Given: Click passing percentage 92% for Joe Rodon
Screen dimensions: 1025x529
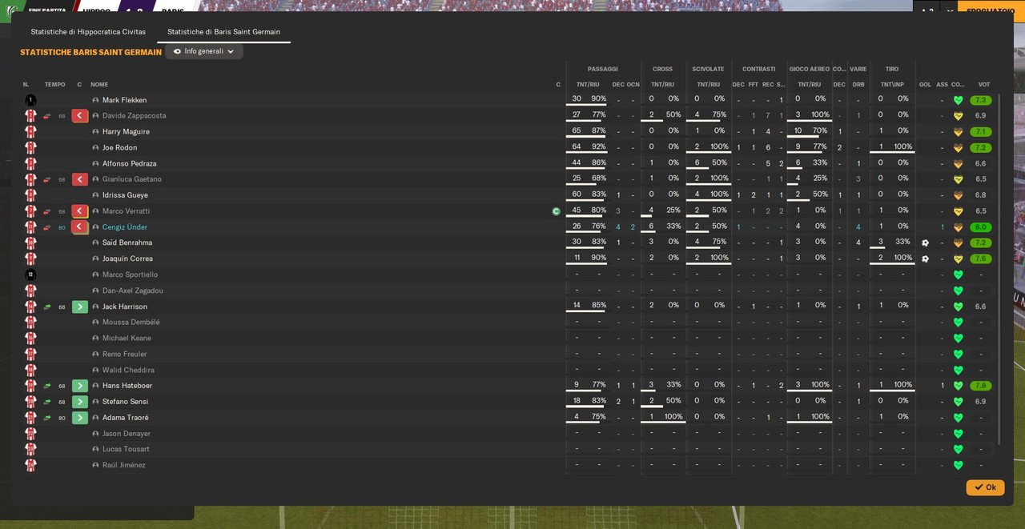Looking at the screenshot, I should [599, 147].
